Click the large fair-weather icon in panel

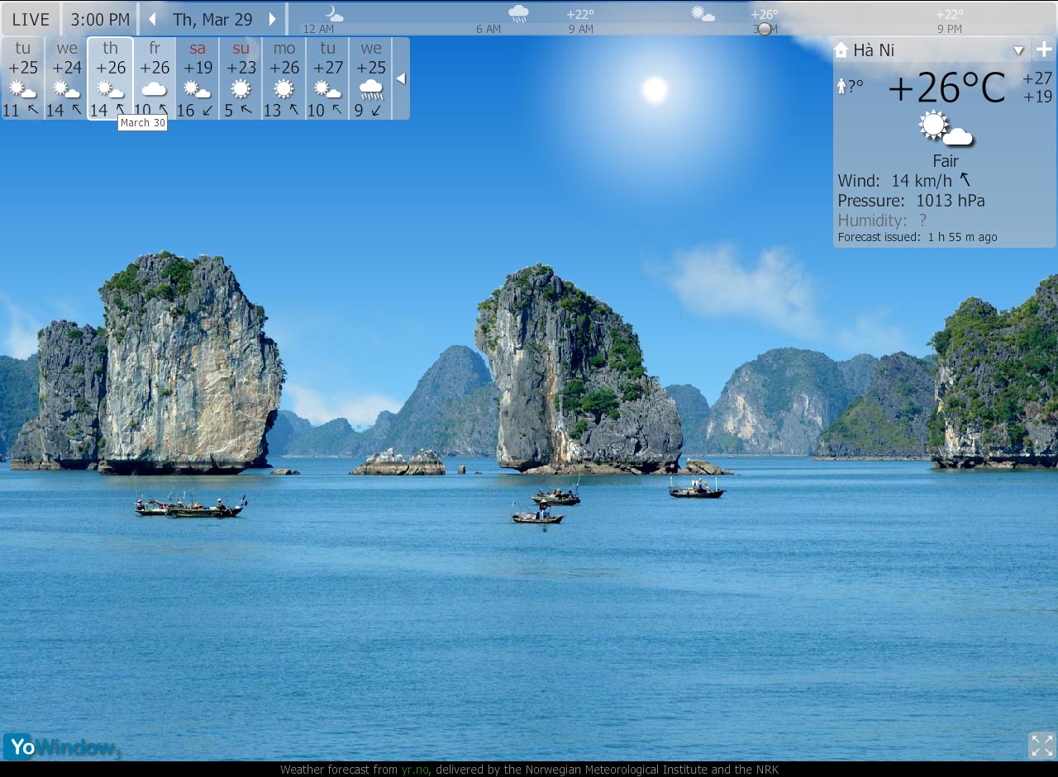coord(946,129)
